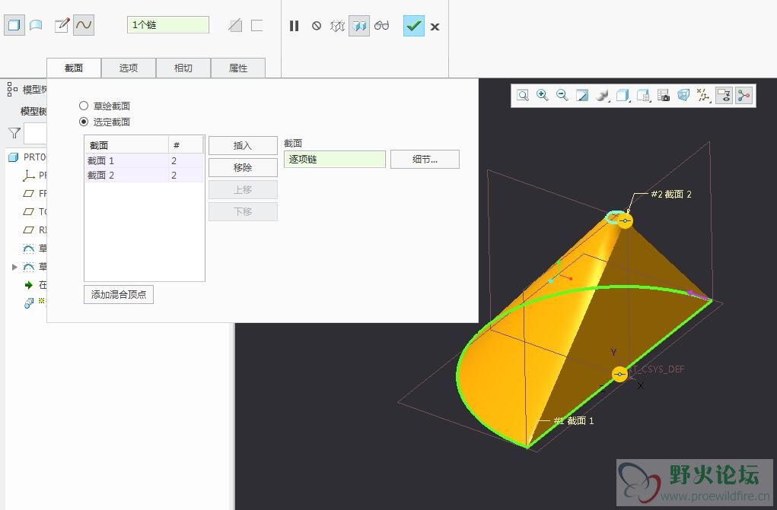Viewport: 777px width, 510px height.
Task: Choose the sketched sections icon
Action: [x=62, y=25]
